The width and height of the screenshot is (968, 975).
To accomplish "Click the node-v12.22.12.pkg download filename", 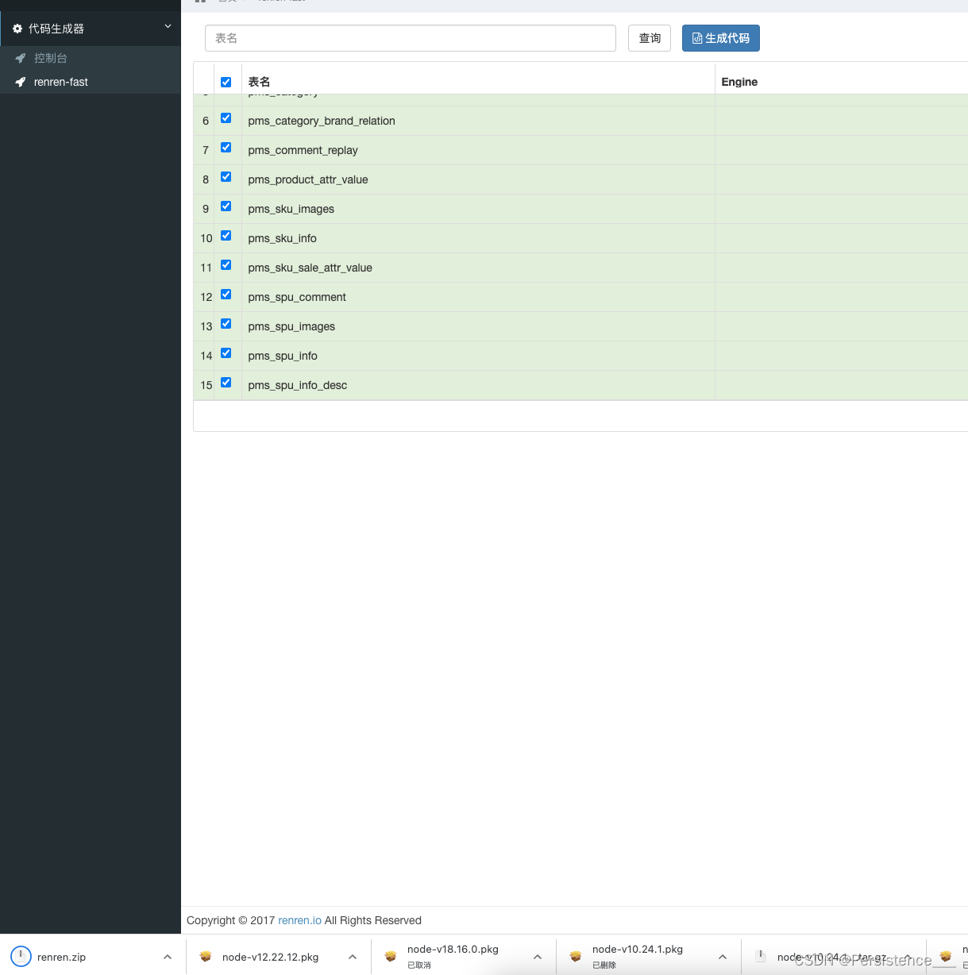I will (270, 957).
